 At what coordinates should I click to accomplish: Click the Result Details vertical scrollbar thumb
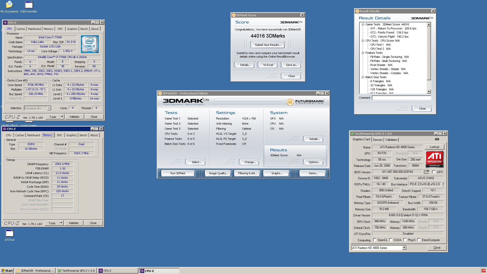pos(429,53)
